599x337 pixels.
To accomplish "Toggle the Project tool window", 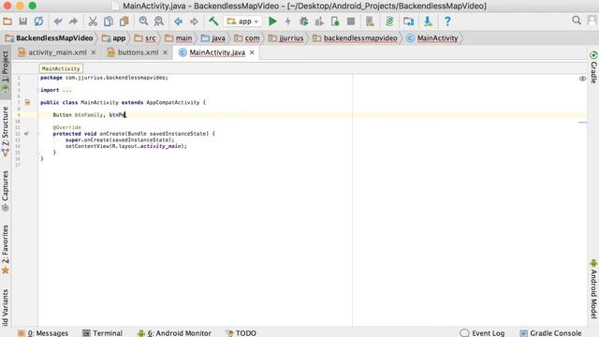I will pyautogui.click(x=5, y=71).
